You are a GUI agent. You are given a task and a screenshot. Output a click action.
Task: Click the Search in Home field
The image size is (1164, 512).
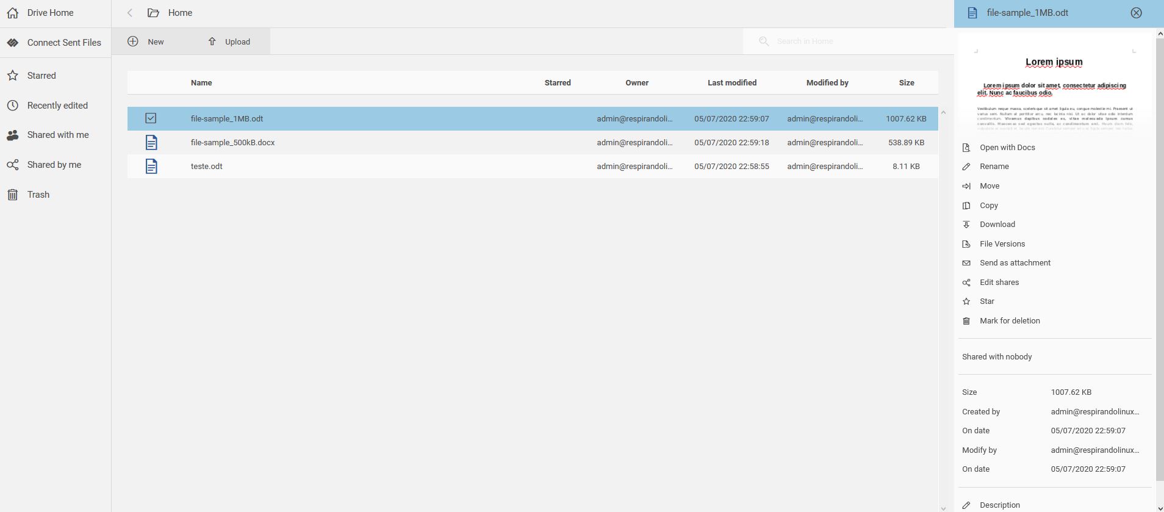pos(848,41)
